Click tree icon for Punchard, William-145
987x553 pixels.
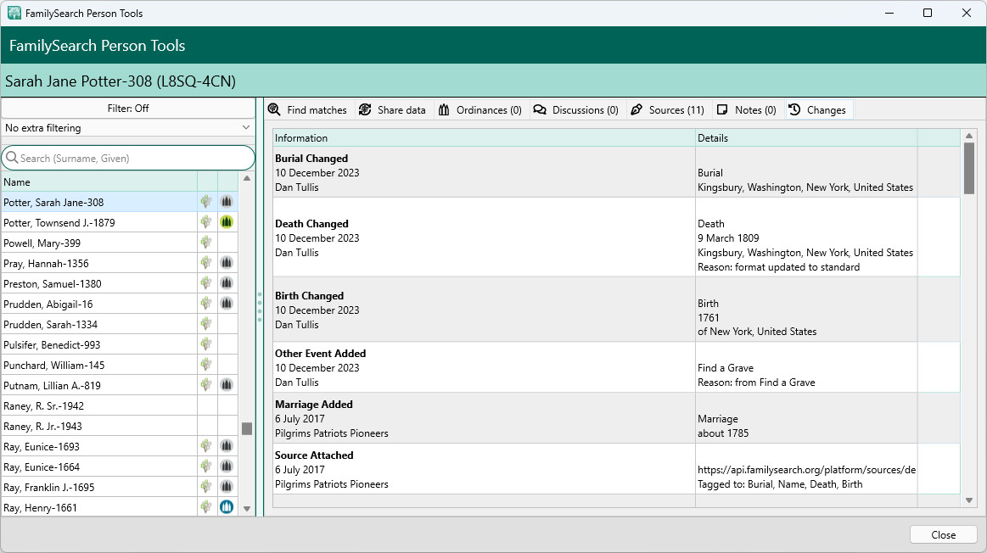tap(206, 365)
